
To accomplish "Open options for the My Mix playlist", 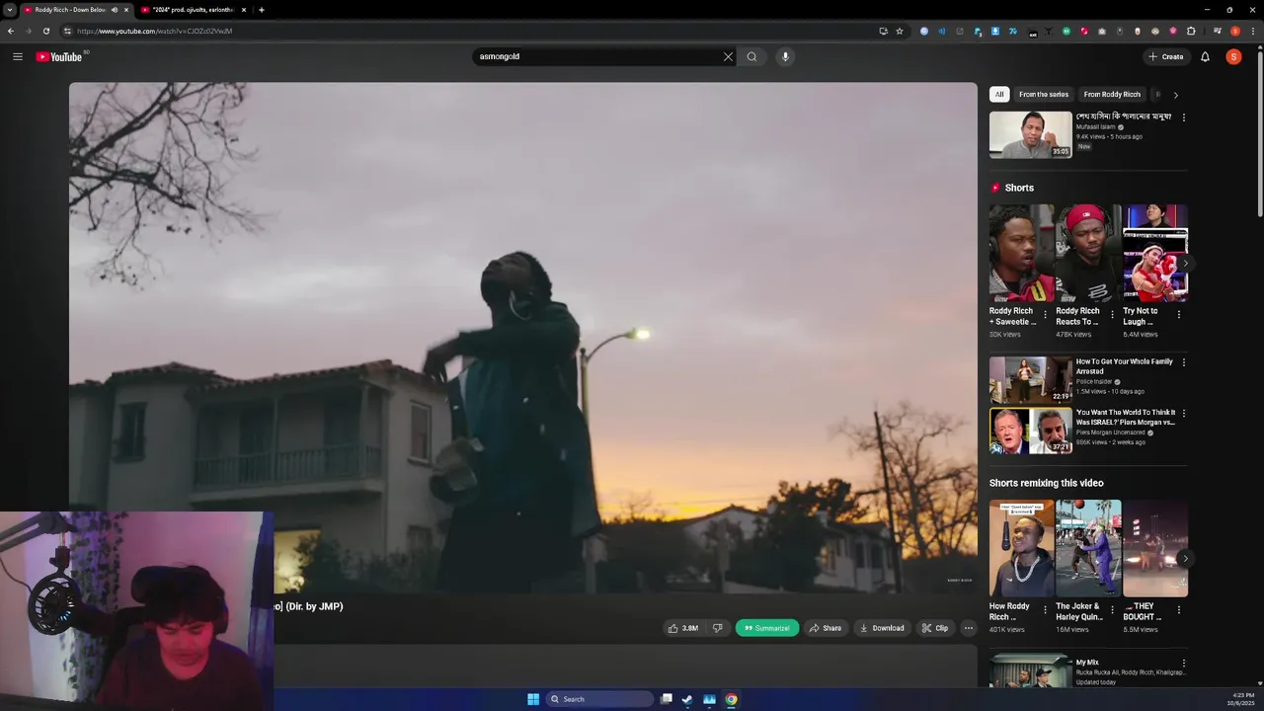I will 1184,664.
